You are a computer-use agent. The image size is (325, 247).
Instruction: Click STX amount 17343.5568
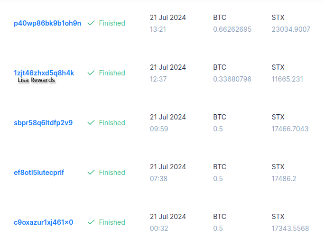[x=290, y=229]
